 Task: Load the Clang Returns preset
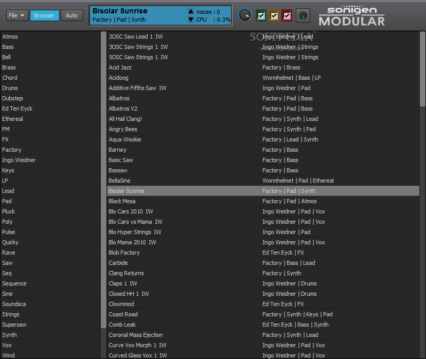coord(263,273)
